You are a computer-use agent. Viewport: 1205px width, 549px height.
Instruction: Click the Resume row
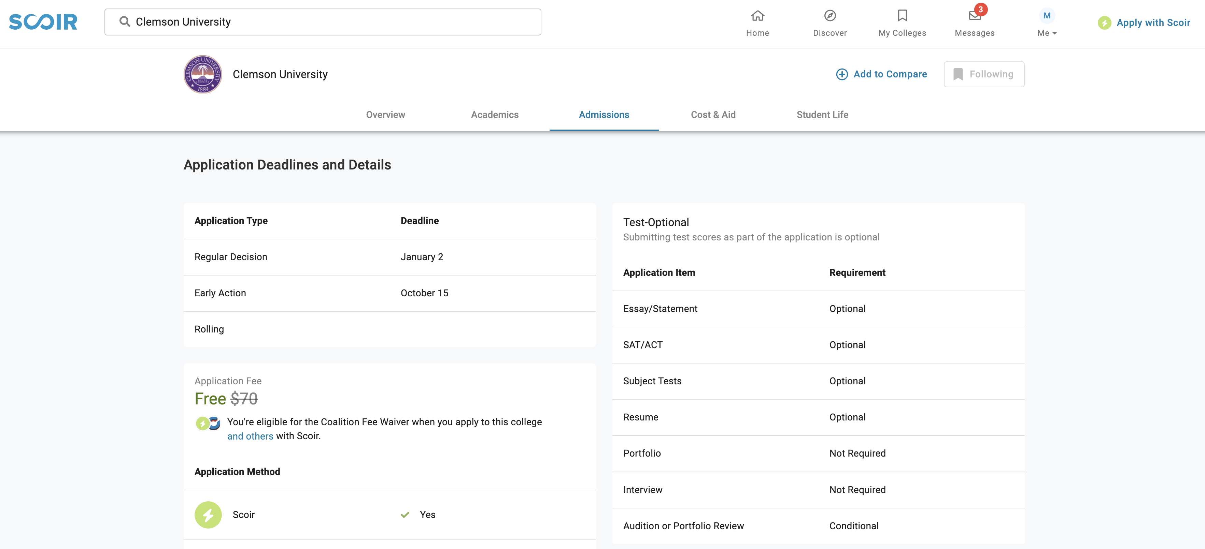coord(818,417)
